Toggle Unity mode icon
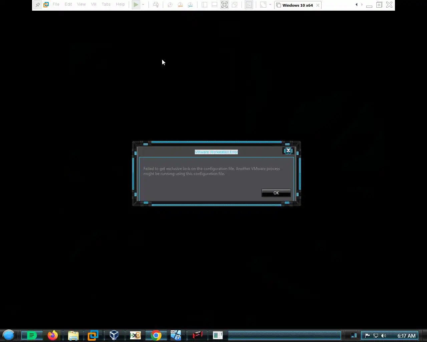 (x=235, y=5)
